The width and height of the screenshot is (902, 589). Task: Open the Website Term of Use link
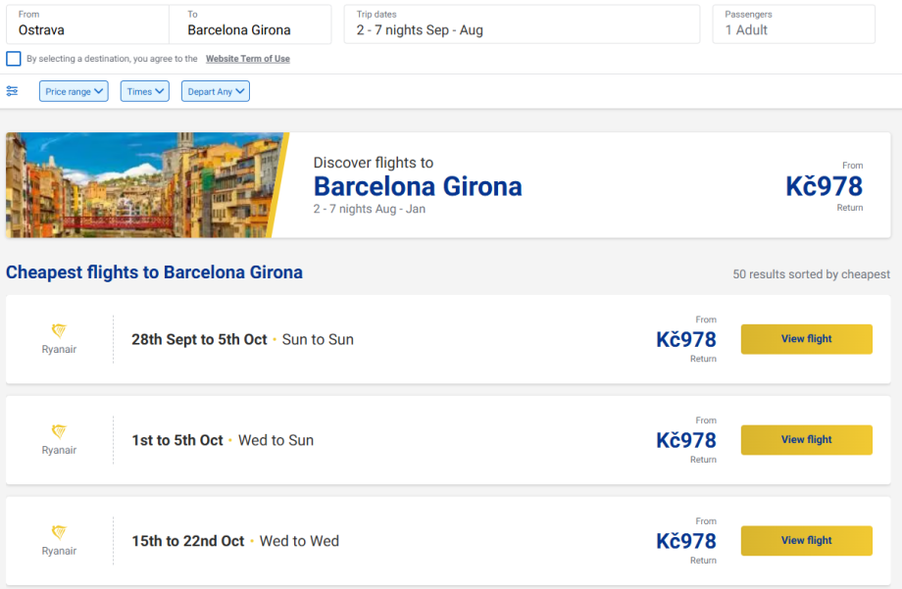click(247, 59)
